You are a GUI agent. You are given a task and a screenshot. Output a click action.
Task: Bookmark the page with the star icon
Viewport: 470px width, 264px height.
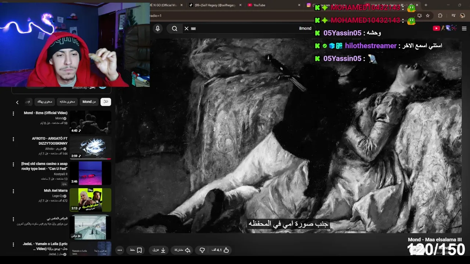point(427,16)
